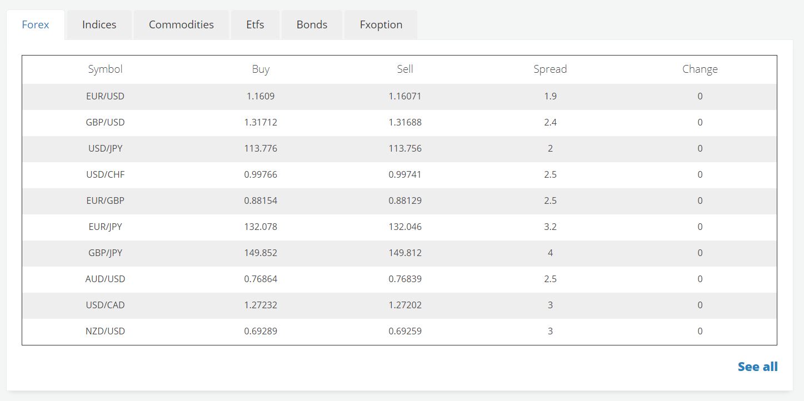Click the See all link

757,367
